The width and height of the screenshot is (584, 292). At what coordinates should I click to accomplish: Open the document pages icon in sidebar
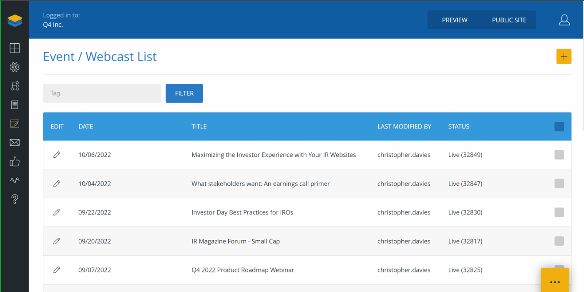[15, 105]
